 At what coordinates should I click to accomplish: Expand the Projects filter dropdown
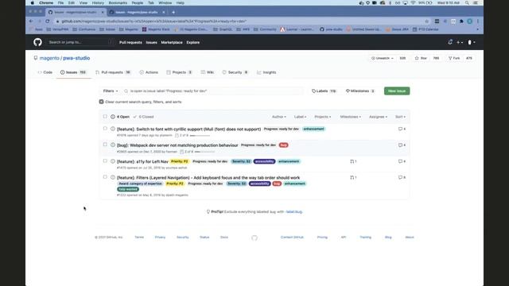click(323, 117)
